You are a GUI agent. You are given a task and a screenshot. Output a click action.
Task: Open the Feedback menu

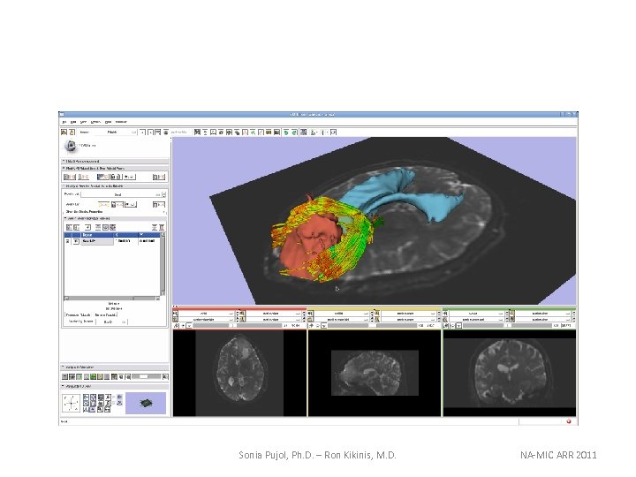(x=121, y=122)
